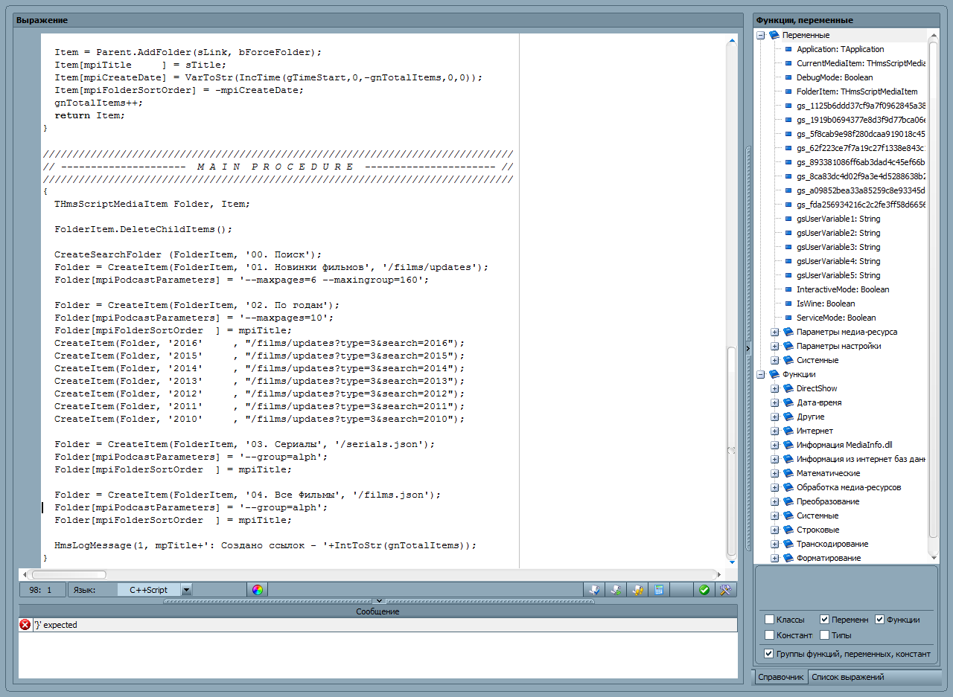This screenshot has height=697, width=953.
Task: Expand the DirectShow functions group
Action: click(774, 388)
